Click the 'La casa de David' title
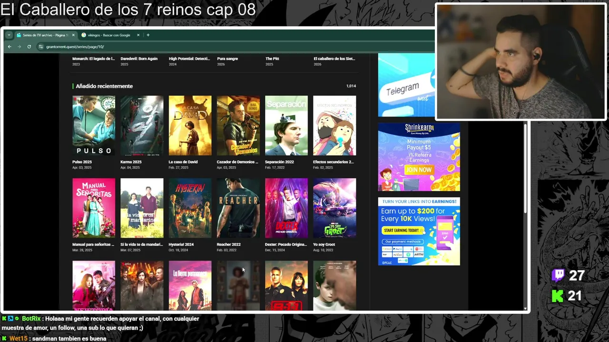This screenshot has width=609, height=342. coord(183,162)
